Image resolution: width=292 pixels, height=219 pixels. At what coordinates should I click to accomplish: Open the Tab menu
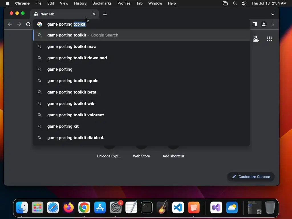(x=139, y=3)
